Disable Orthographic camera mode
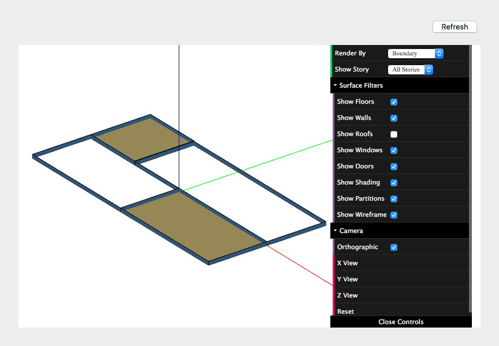The height and width of the screenshot is (346, 499). pyautogui.click(x=393, y=247)
